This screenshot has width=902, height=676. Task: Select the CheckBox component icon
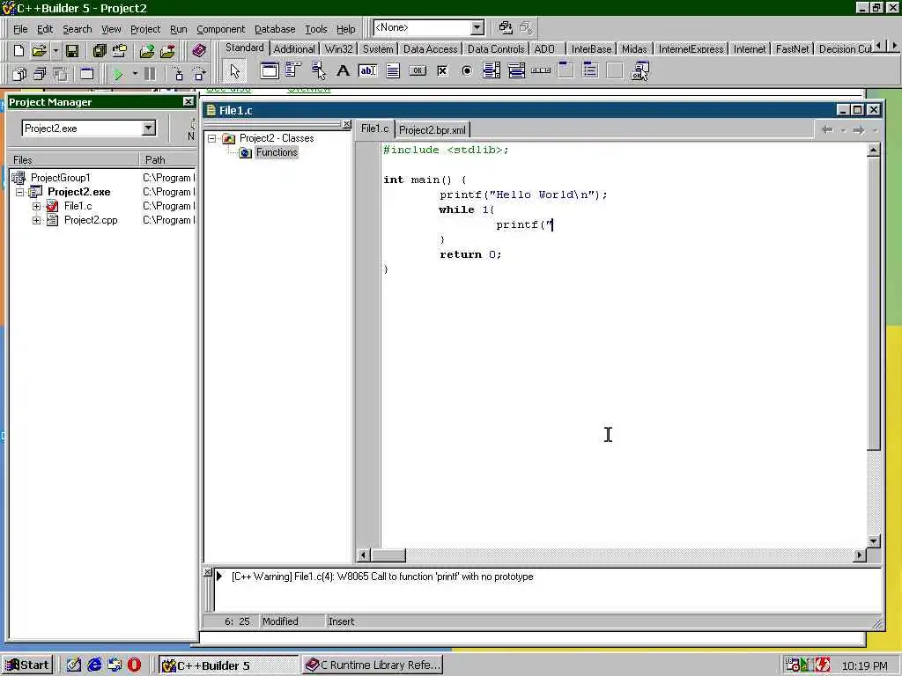click(442, 70)
